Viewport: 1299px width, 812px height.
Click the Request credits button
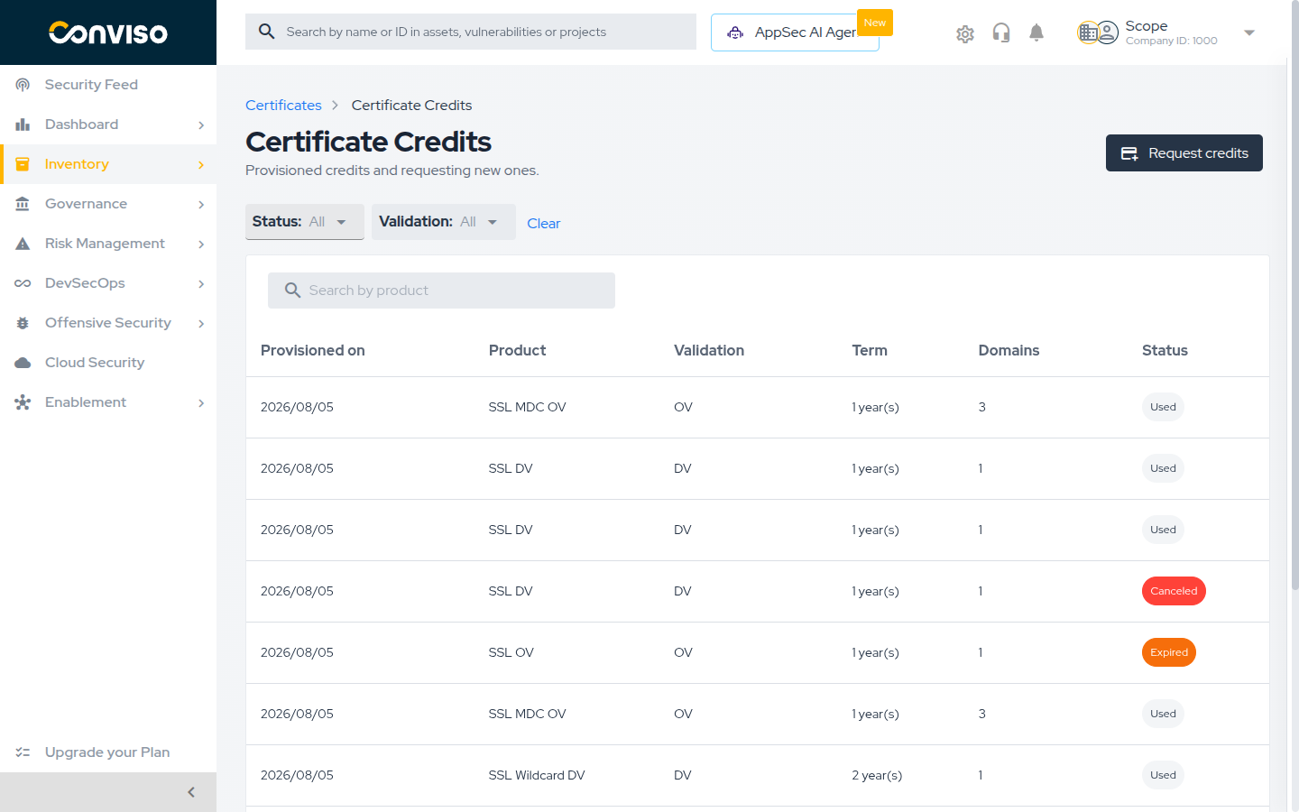[1184, 153]
